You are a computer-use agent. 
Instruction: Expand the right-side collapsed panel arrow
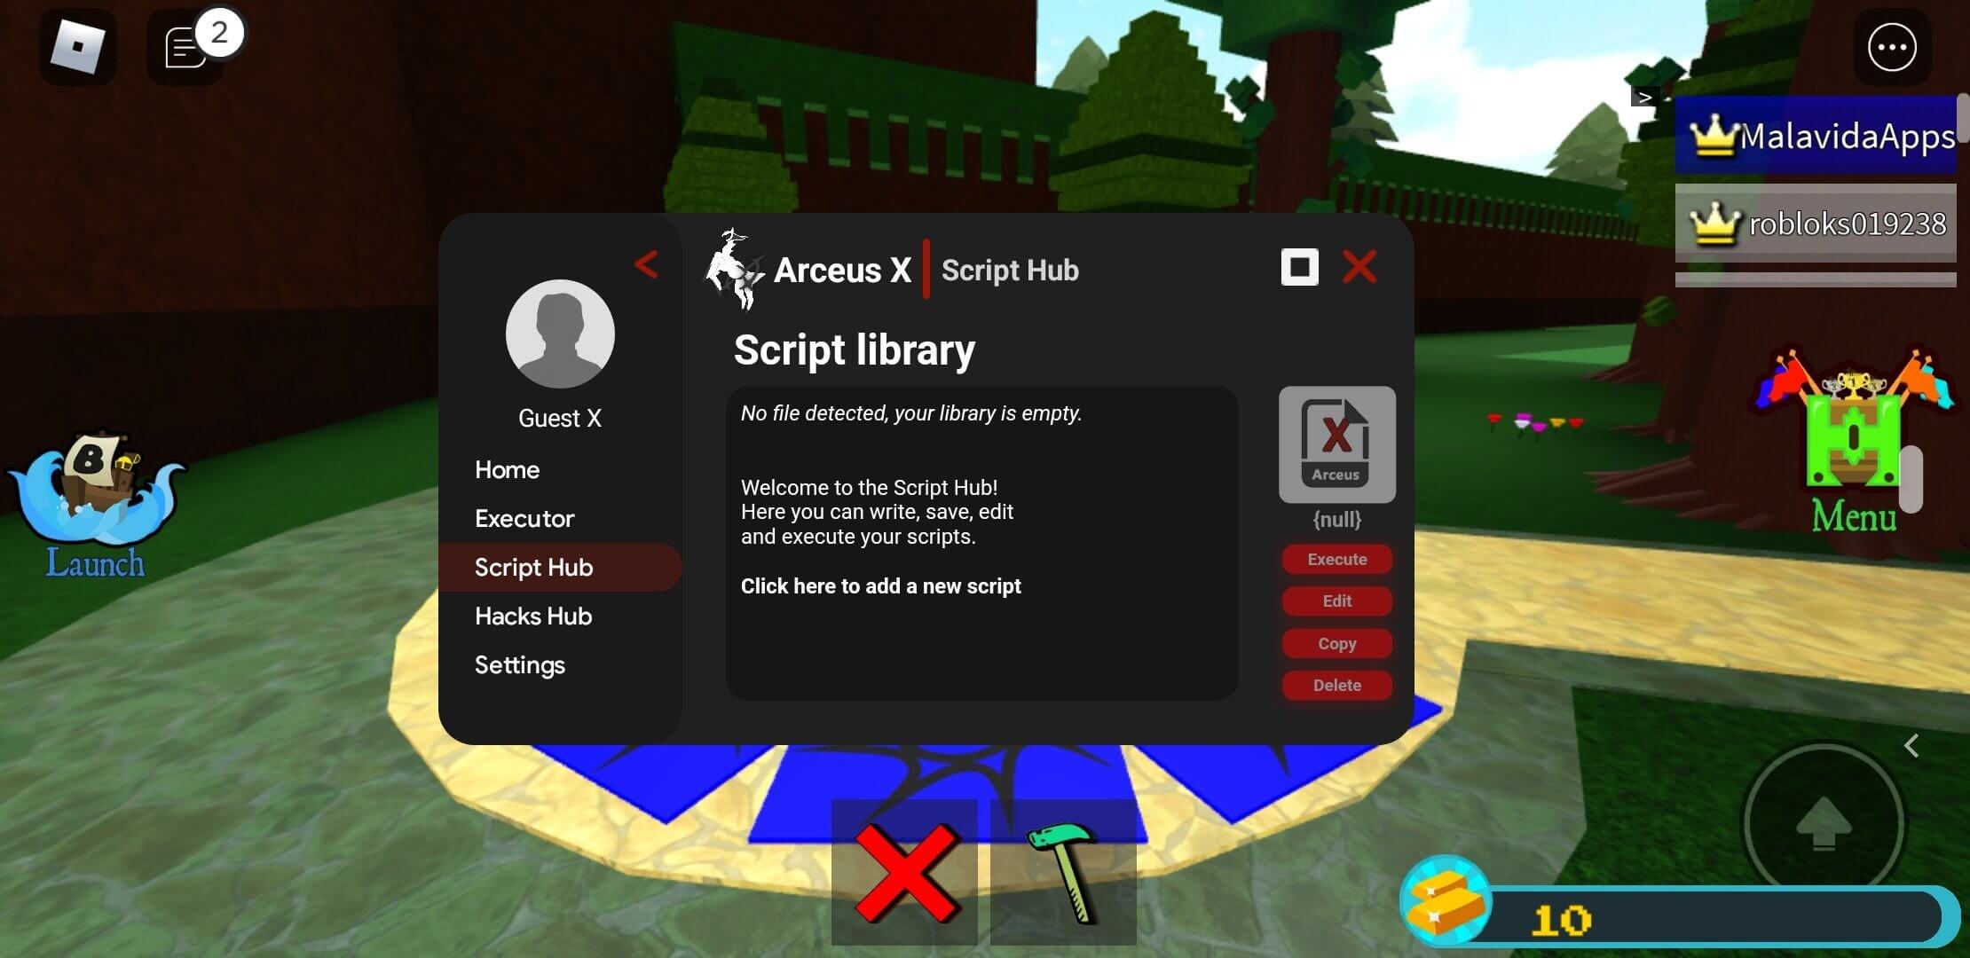1915,744
